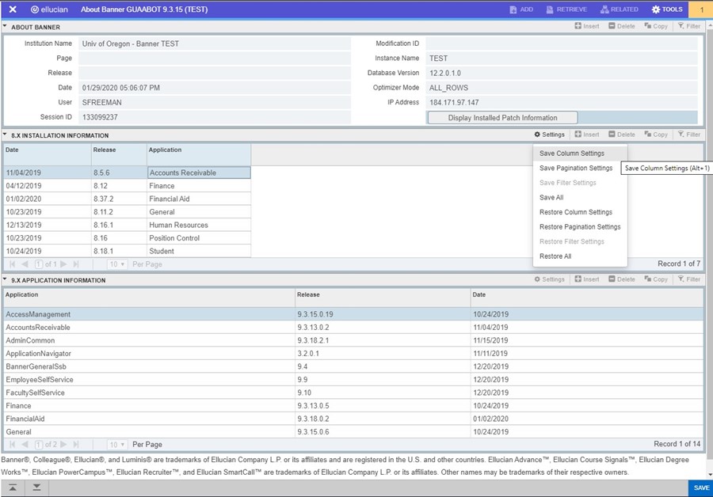Viewport: 713px width, 497px height.
Task: Click ADD in the header bar
Action: [521, 9]
